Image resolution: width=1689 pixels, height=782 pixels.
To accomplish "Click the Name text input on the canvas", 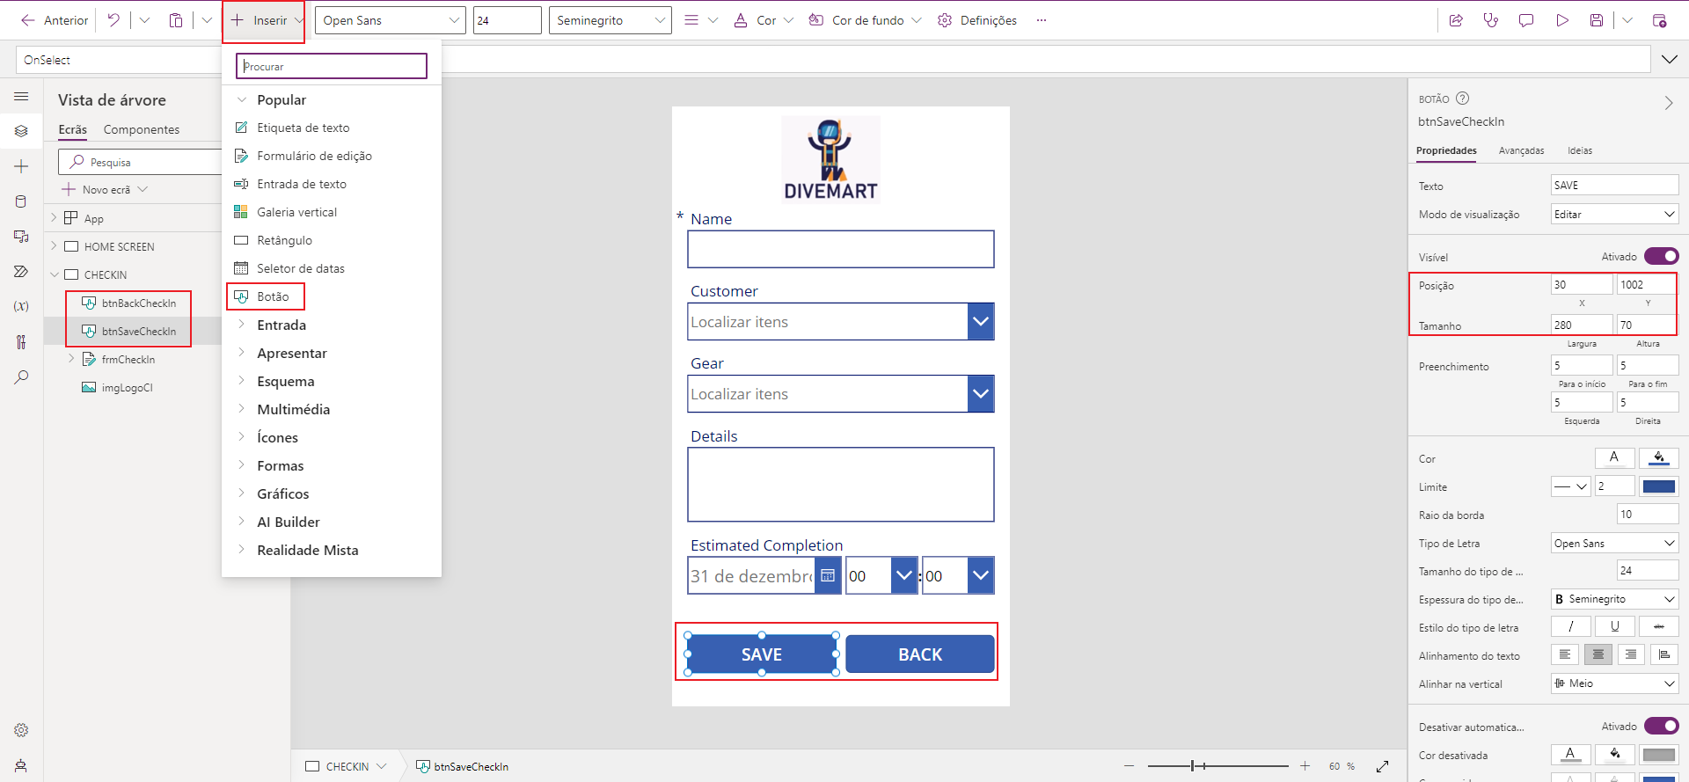I will 841,249.
